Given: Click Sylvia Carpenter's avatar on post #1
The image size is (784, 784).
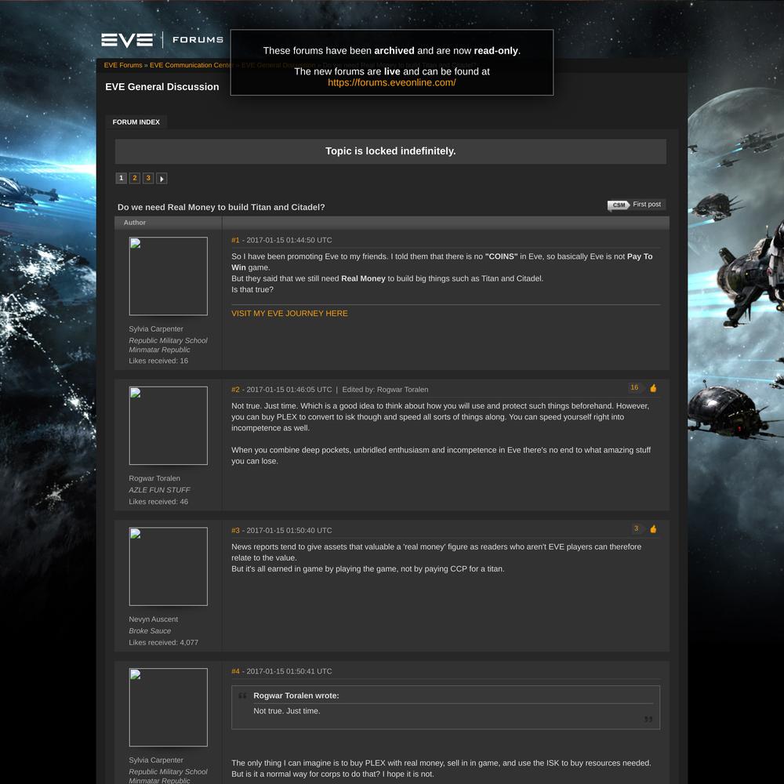Looking at the screenshot, I should (x=169, y=276).
